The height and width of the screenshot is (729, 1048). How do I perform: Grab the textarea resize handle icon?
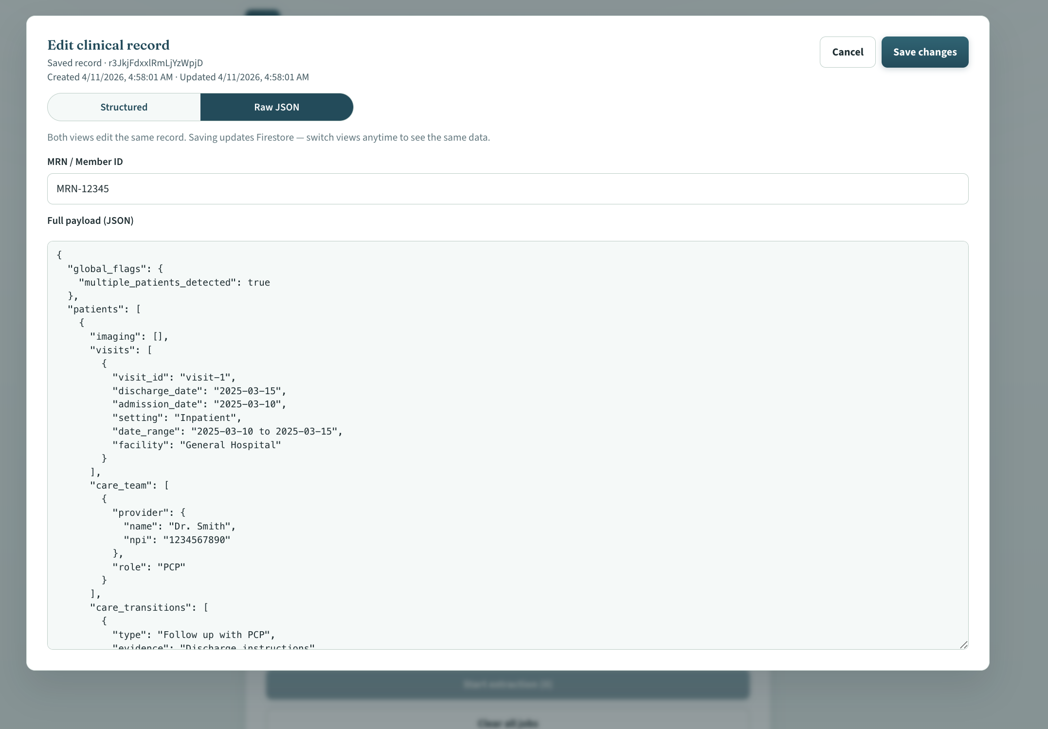(963, 644)
